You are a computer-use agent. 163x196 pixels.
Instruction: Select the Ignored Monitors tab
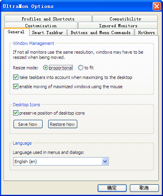pyautogui.click(x=118, y=25)
